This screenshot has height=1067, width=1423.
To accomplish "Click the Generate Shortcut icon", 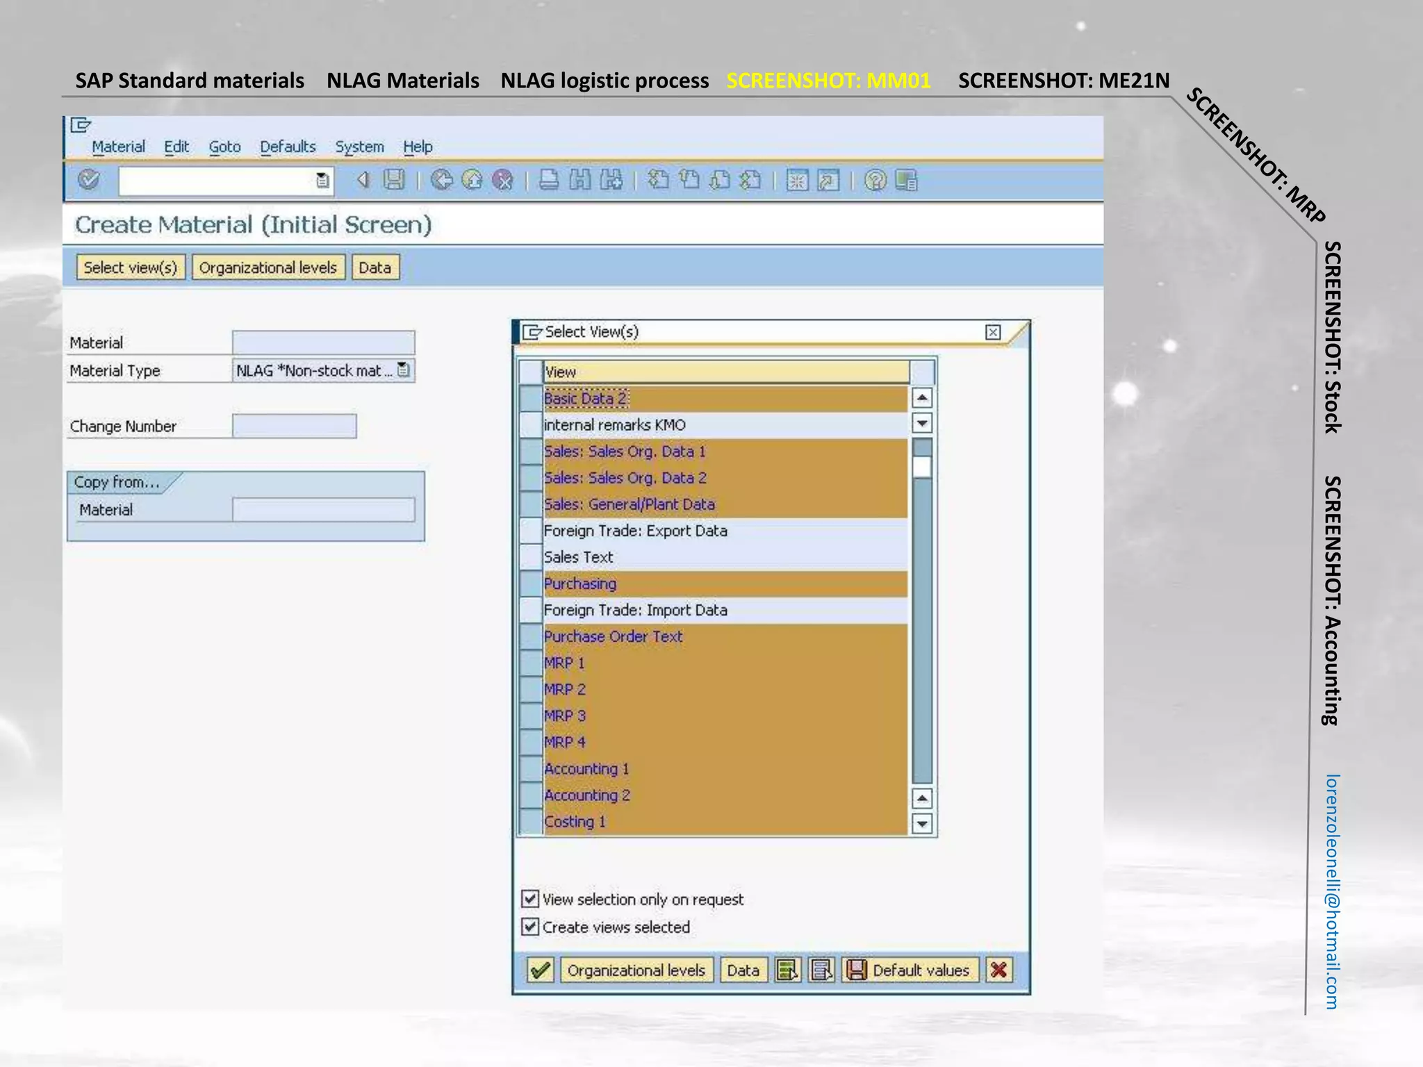I will tap(828, 181).
